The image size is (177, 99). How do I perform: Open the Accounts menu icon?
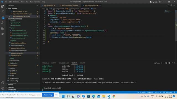tap(3, 83)
